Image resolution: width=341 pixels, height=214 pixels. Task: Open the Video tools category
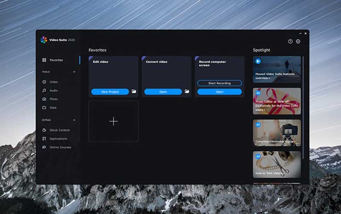(53, 82)
